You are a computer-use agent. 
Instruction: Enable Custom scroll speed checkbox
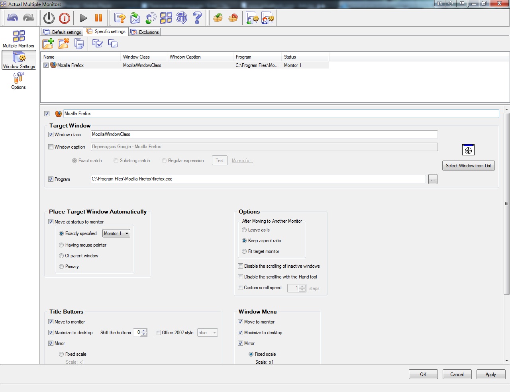240,288
